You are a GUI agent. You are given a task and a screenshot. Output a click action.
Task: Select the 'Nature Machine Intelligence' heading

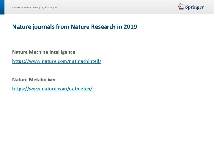[x=44, y=52]
